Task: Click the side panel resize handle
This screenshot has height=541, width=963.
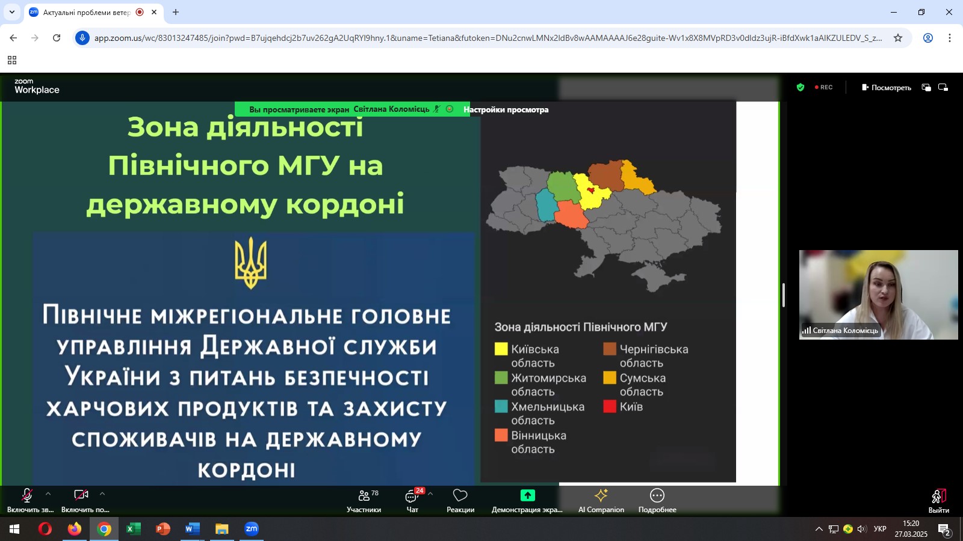Action: point(784,295)
